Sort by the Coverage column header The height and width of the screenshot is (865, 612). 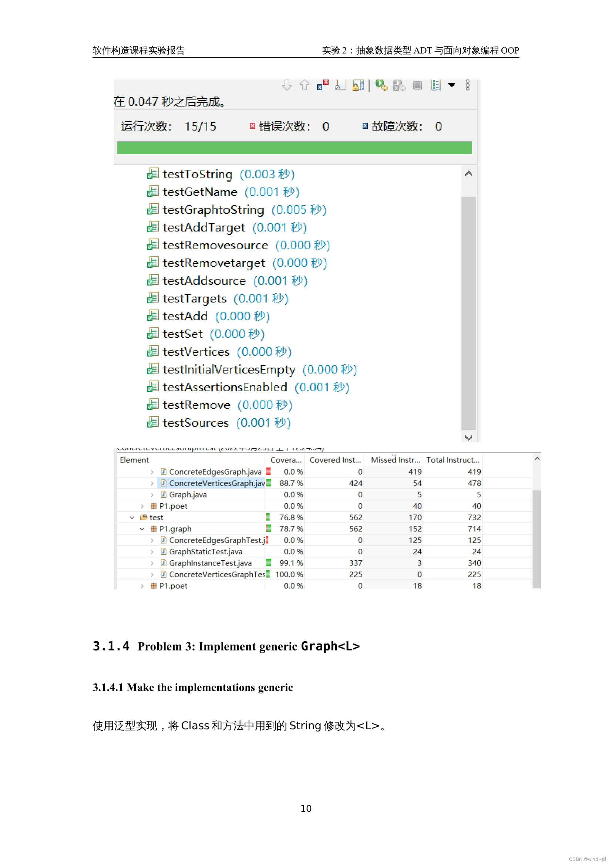286,460
